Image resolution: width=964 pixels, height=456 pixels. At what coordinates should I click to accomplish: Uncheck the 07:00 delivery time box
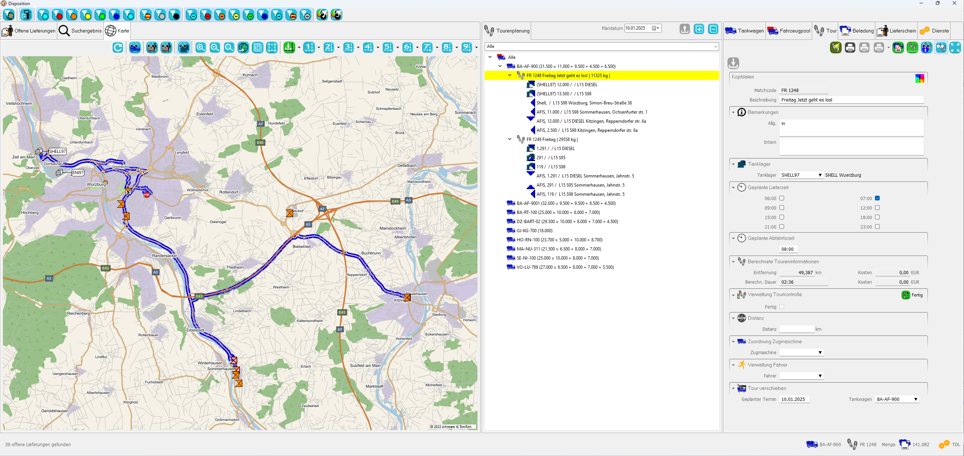coord(877,198)
